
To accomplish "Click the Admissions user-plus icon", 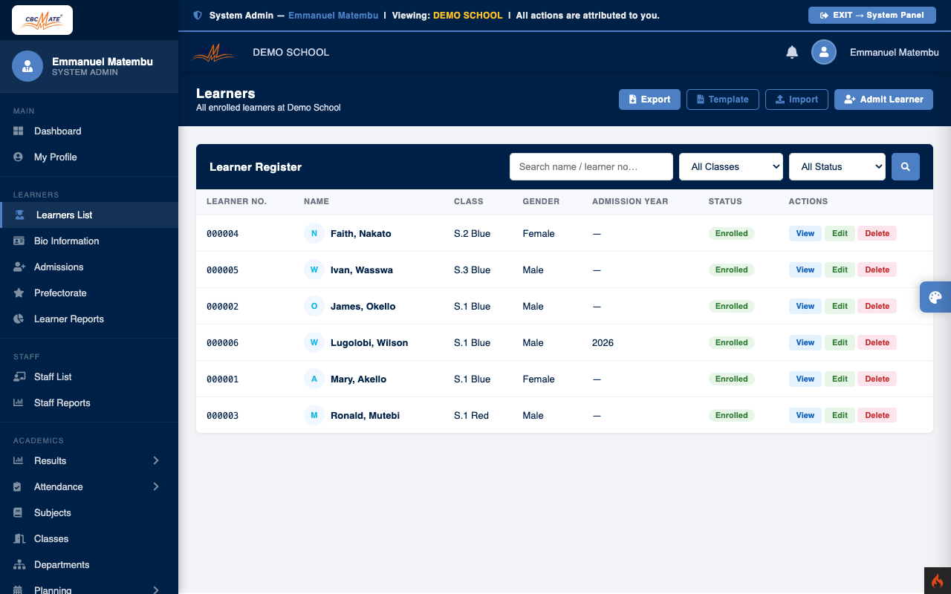I will (19, 267).
